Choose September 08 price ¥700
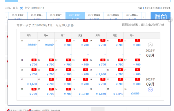 (x=33, y=74)
